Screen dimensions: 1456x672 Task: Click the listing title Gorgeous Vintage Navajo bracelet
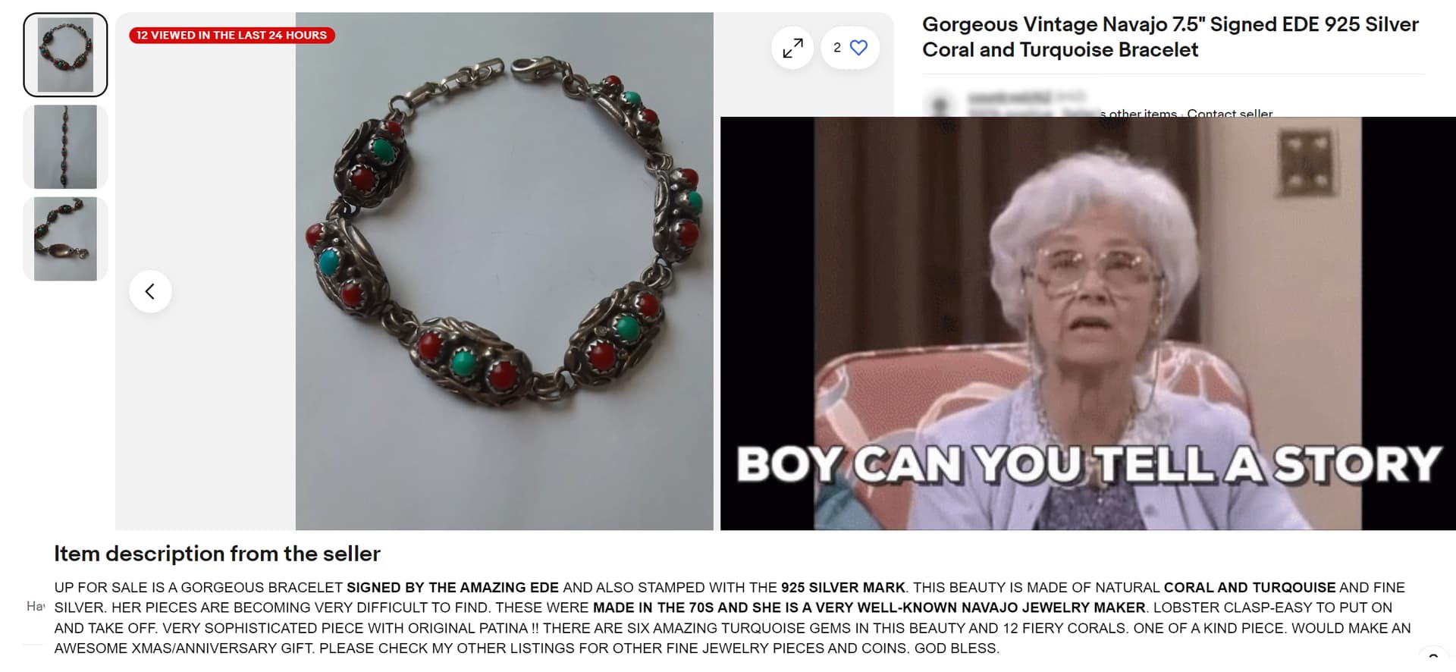tap(1170, 36)
